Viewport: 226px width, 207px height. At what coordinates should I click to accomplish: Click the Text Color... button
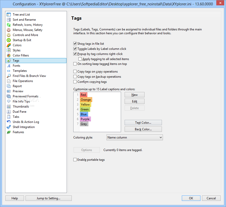[x=143, y=123]
